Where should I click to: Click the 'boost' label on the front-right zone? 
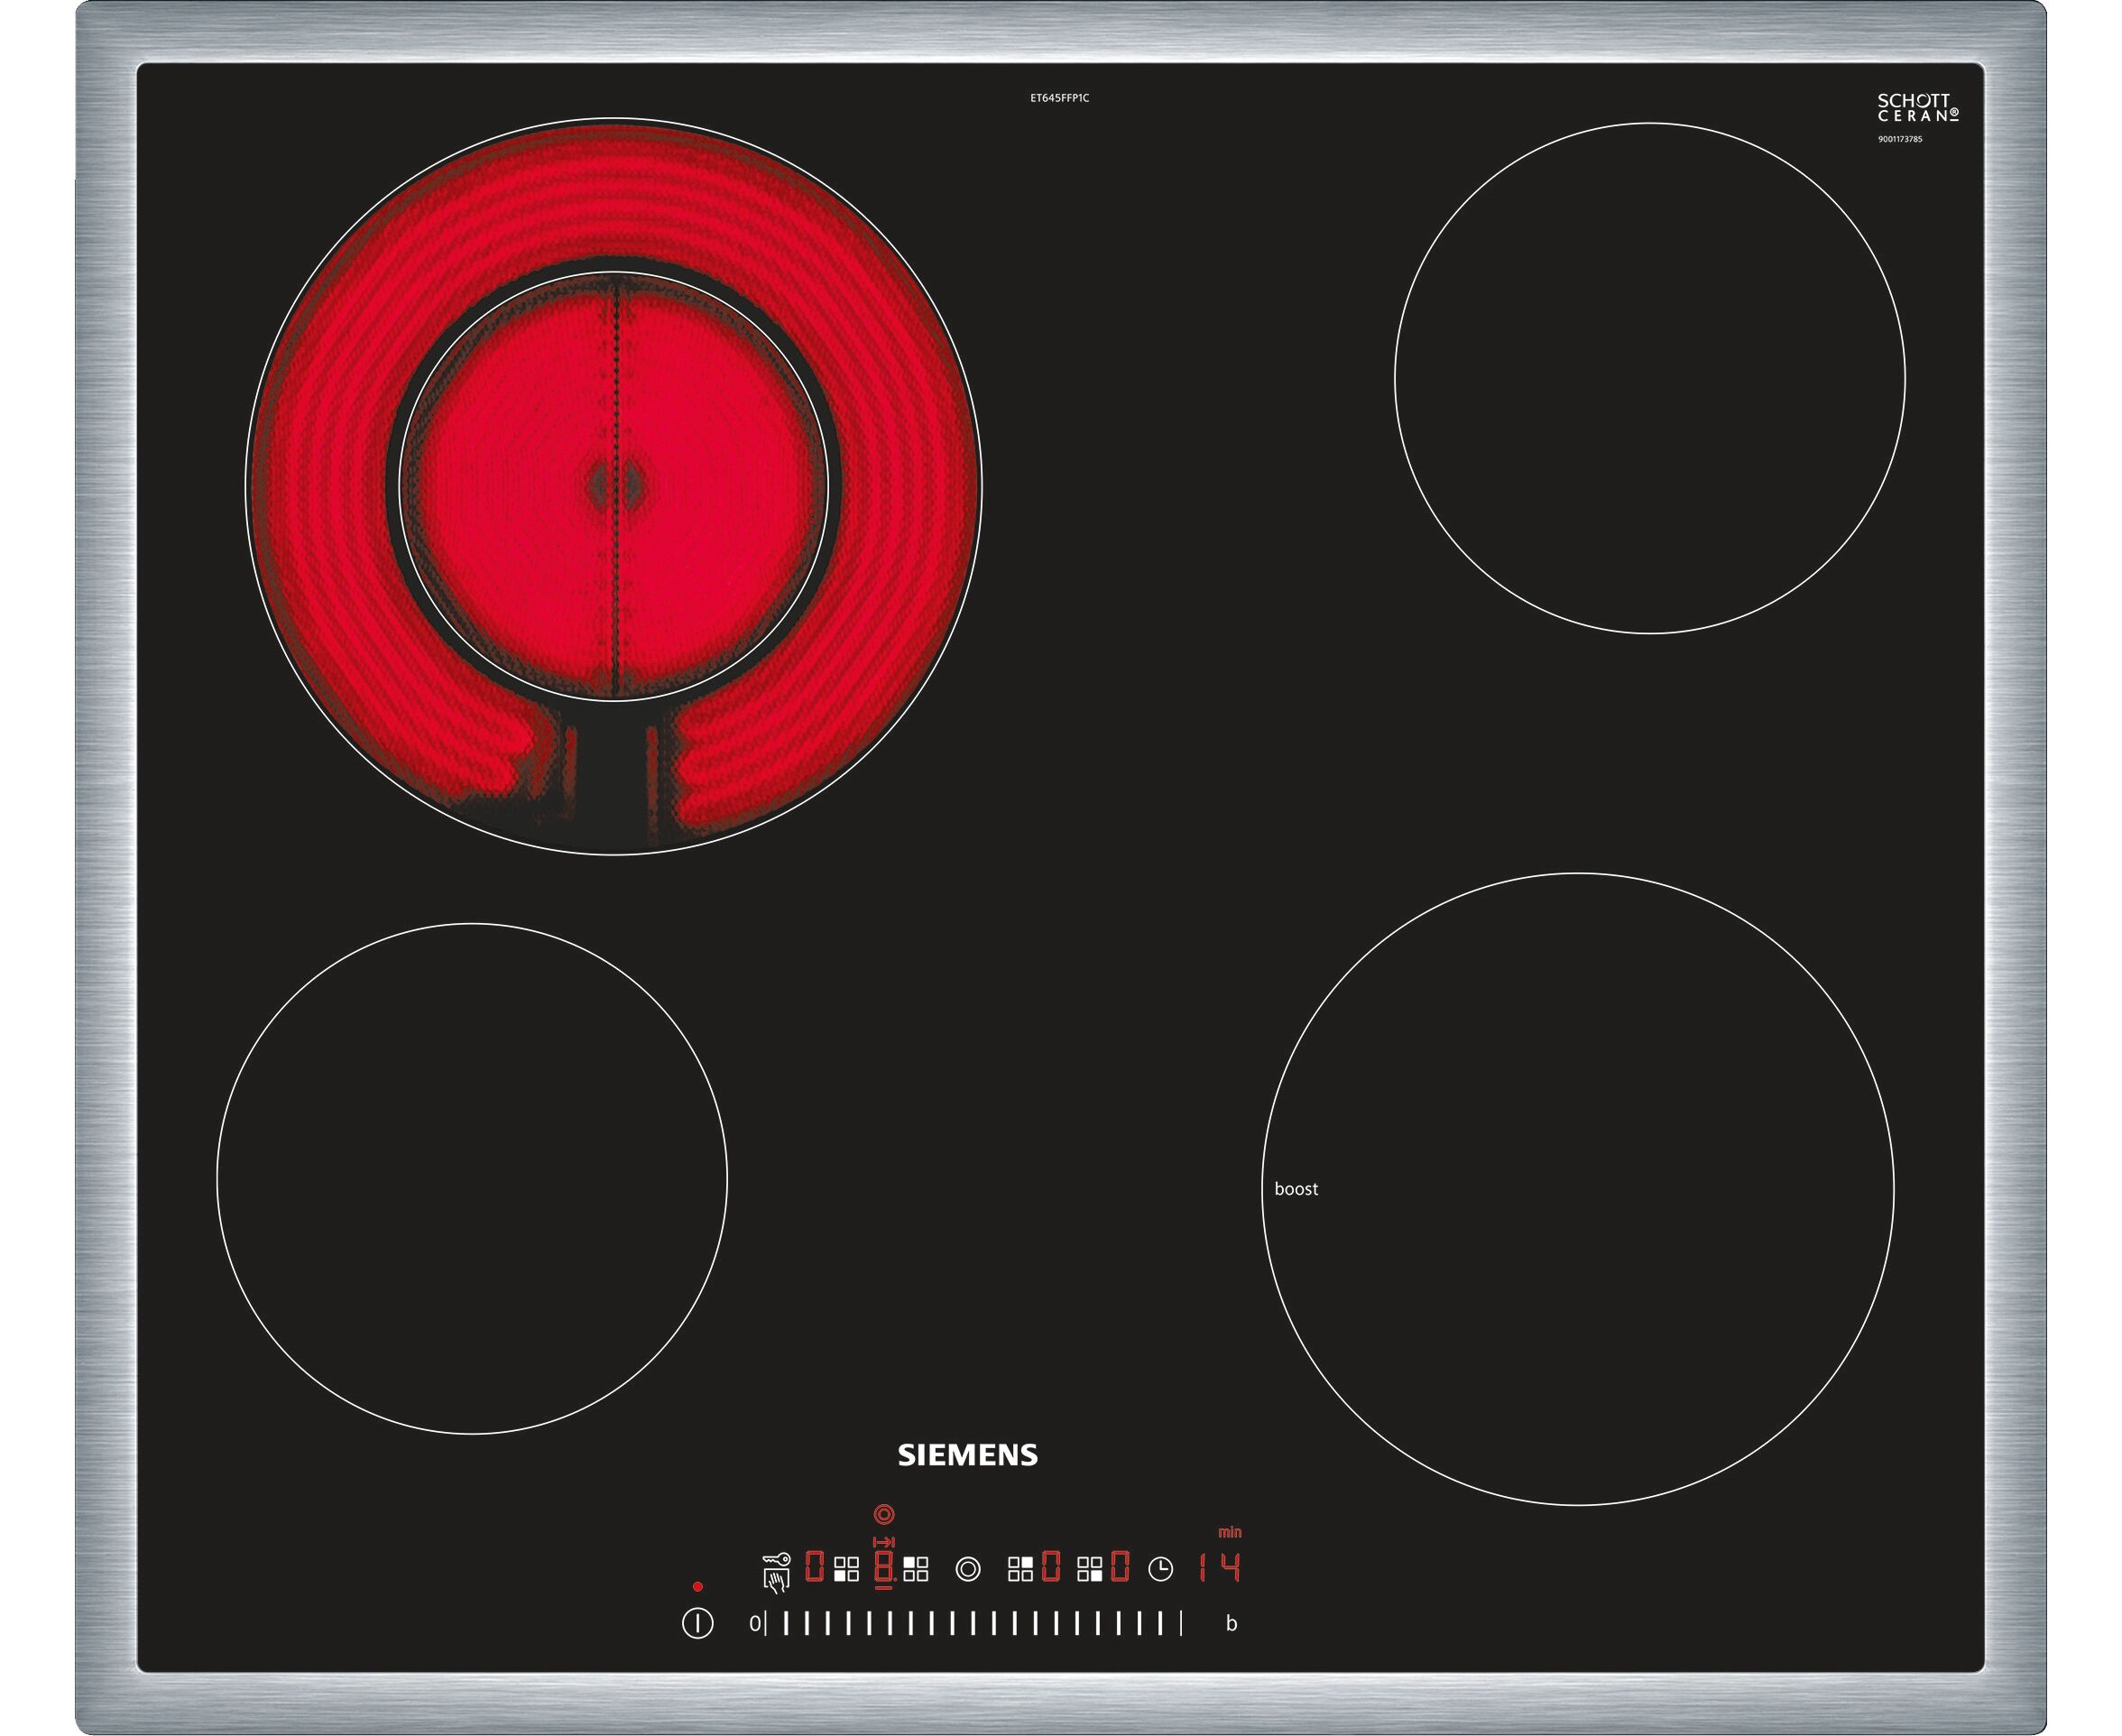pyautogui.click(x=1296, y=1189)
